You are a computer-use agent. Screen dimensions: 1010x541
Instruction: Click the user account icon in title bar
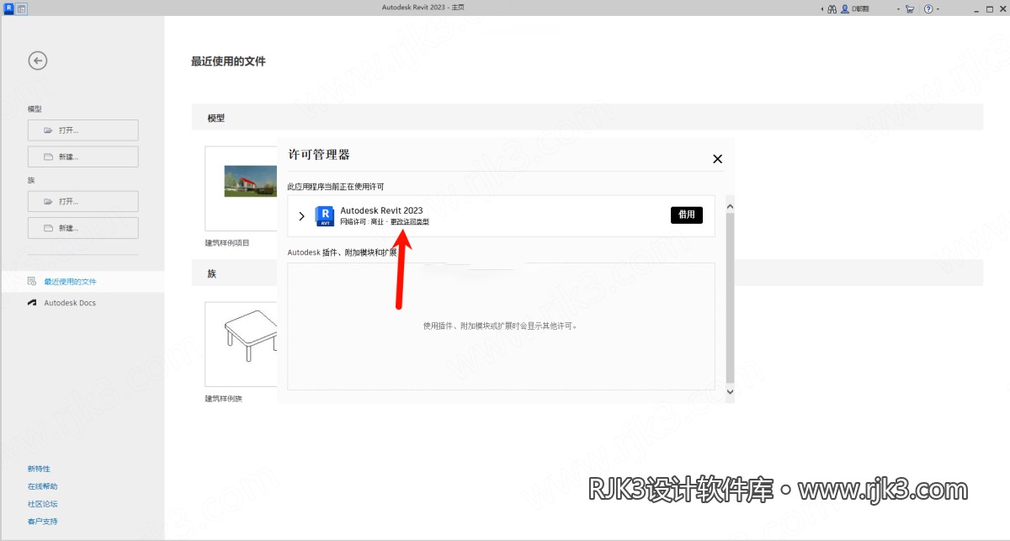[844, 8]
